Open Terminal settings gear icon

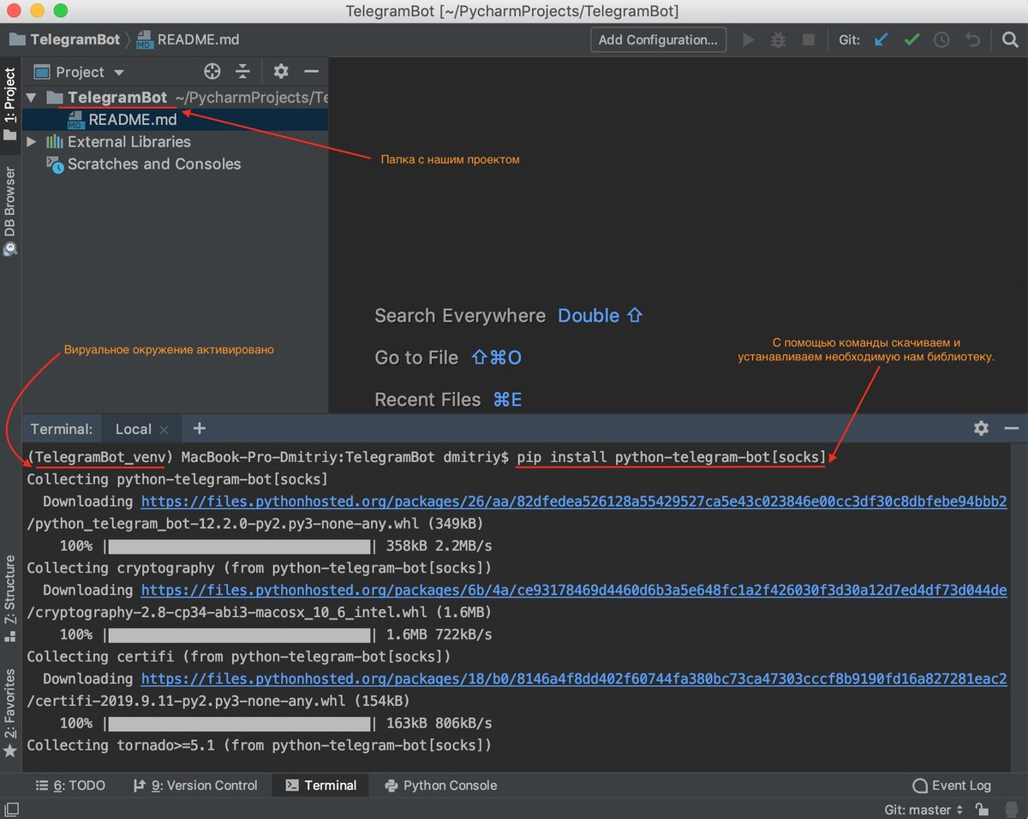pyautogui.click(x=982, y=428)
